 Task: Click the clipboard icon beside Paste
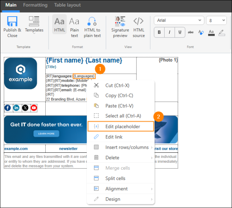(96, 106)
